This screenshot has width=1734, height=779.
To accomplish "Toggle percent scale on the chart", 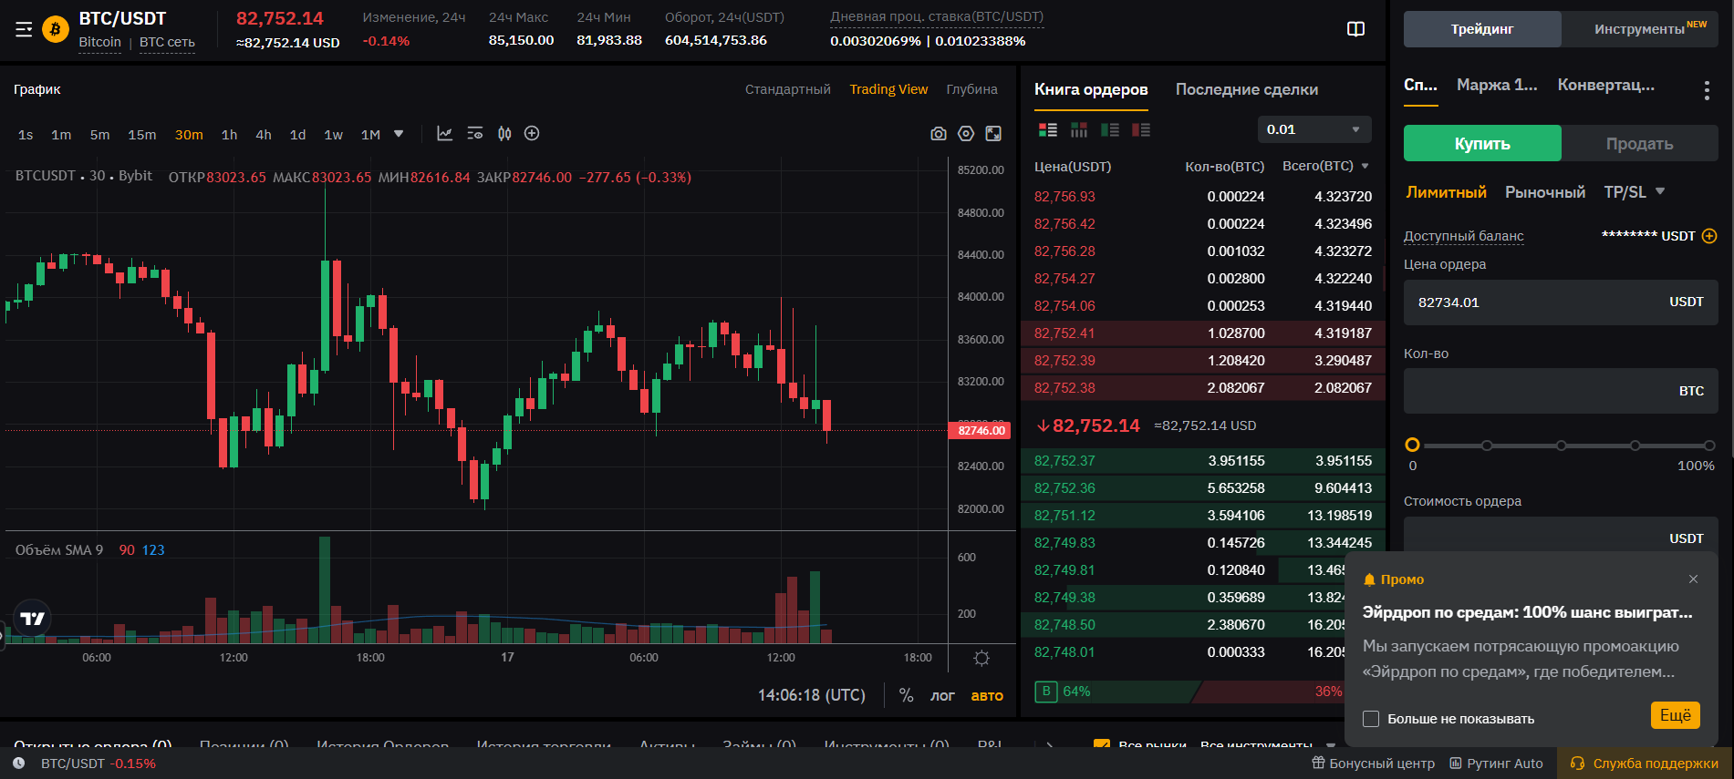I will click(x=906, y=695).
